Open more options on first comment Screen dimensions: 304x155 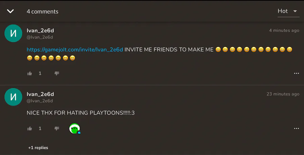click(297, 73)
